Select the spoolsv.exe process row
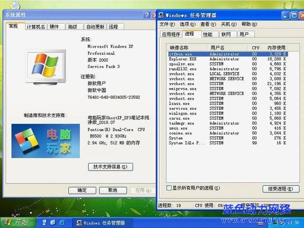Image resolution: width=304 pixels, height=228 pixels. point(228,64)
